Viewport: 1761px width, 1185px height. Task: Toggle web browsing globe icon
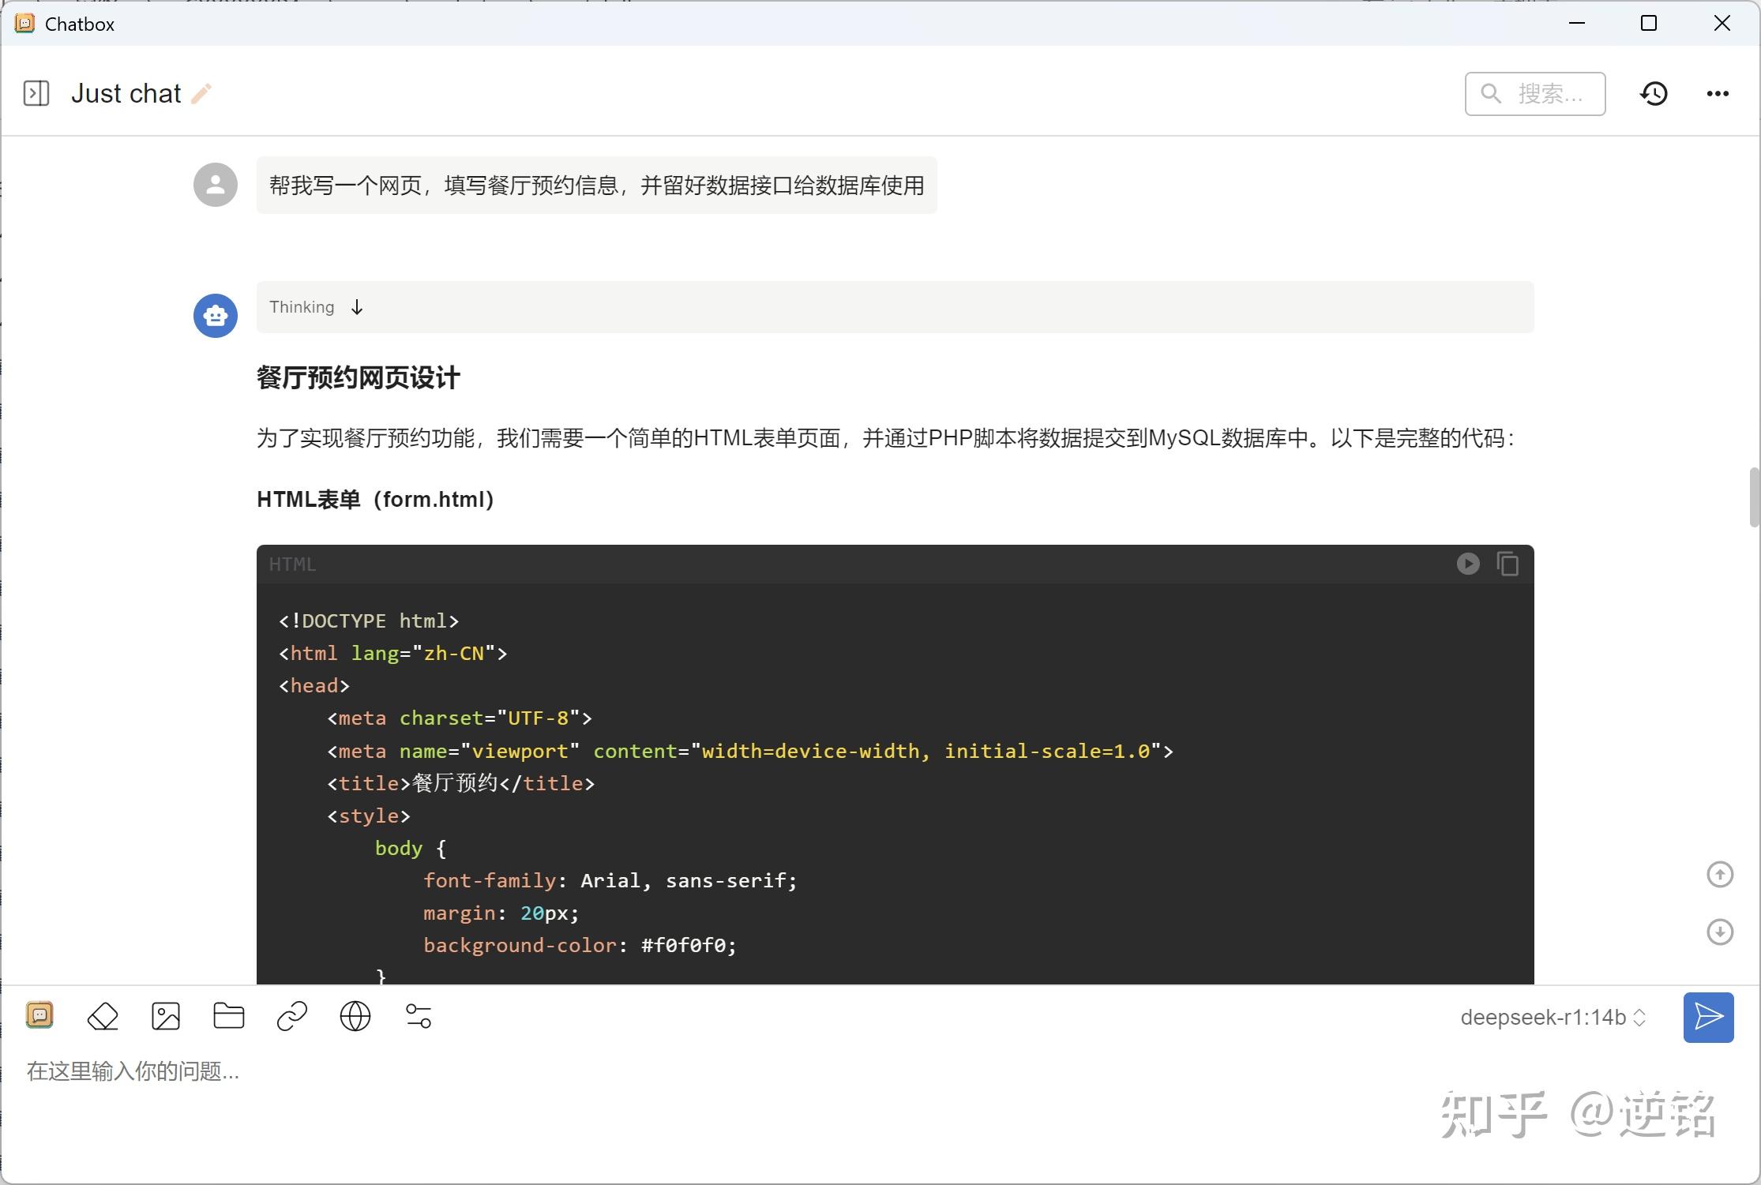355,1016
